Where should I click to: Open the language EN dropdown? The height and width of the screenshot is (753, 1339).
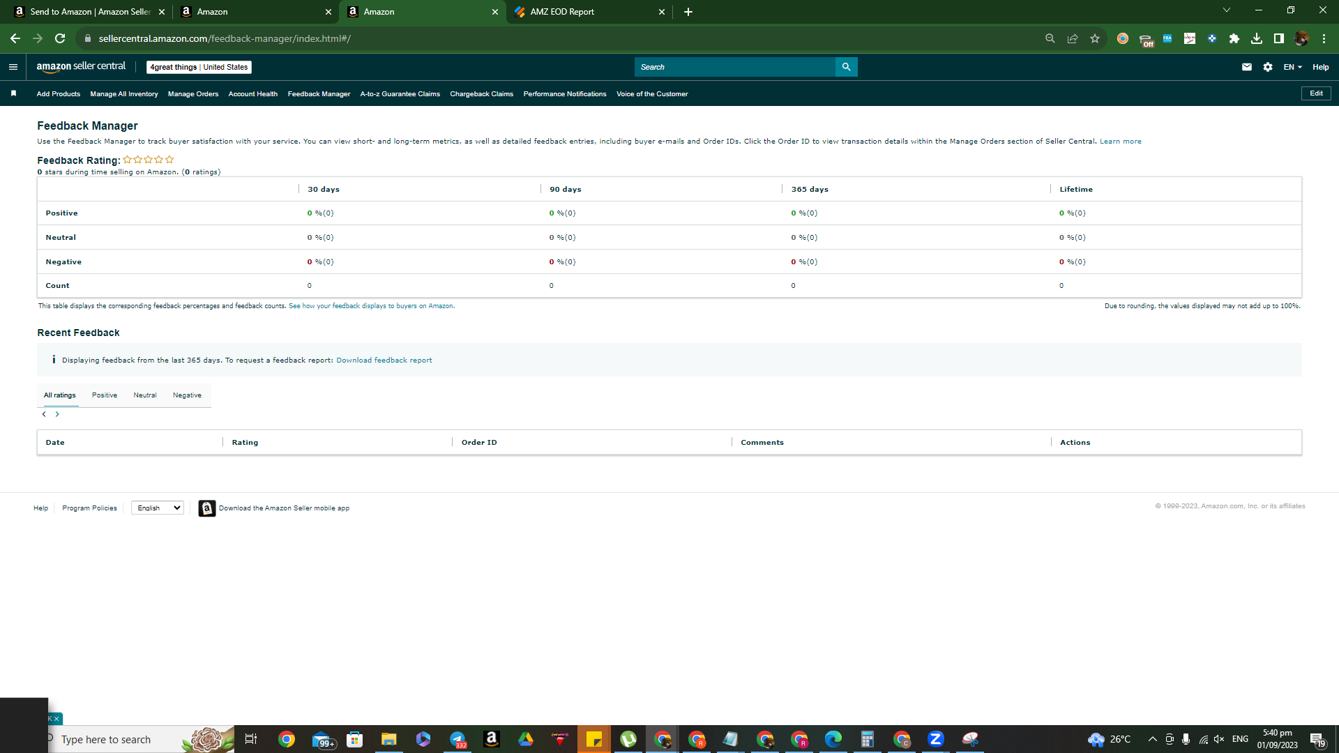(1293, 67)
